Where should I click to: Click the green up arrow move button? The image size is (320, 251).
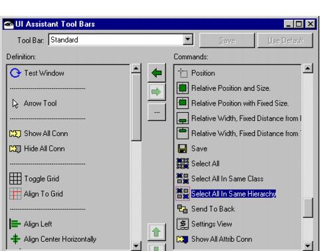tap(157, 232)
